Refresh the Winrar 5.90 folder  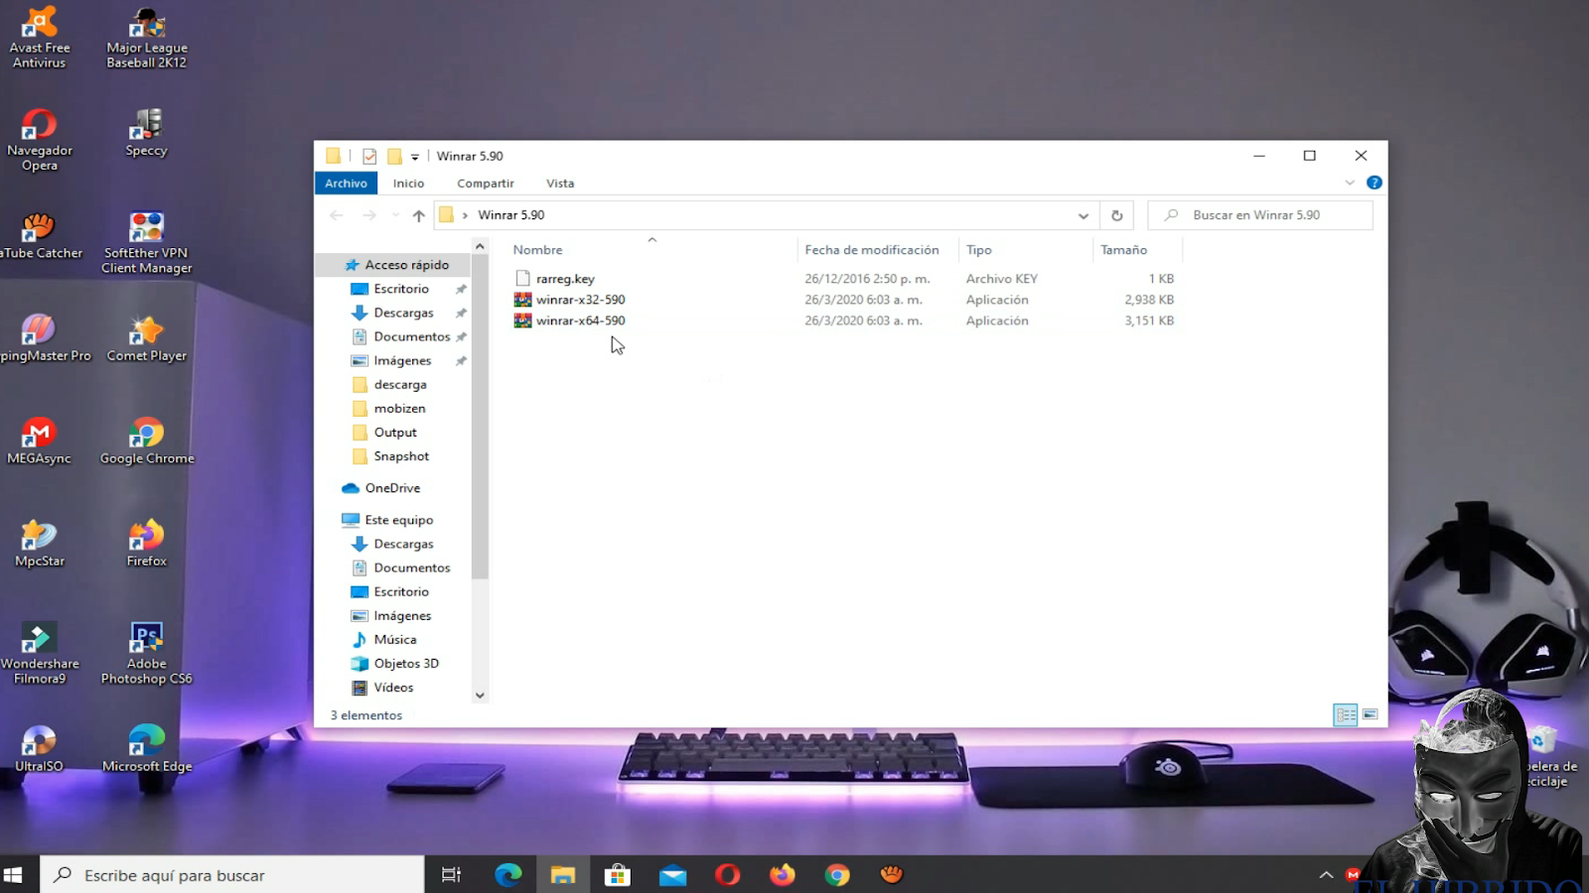(1117, 215)
